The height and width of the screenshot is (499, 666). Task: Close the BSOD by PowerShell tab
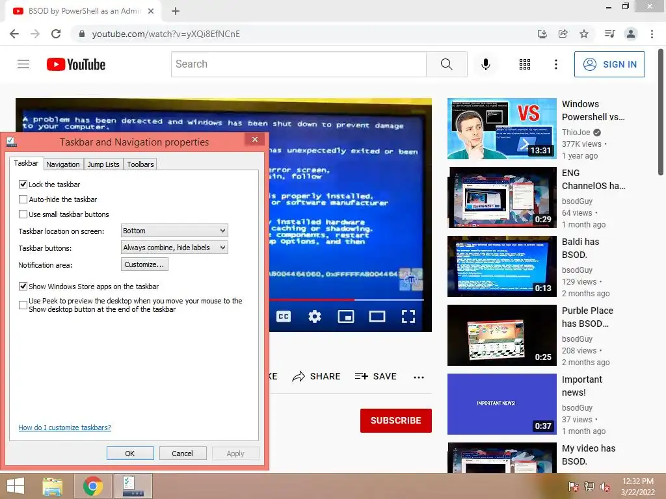(x=151, y=11)
